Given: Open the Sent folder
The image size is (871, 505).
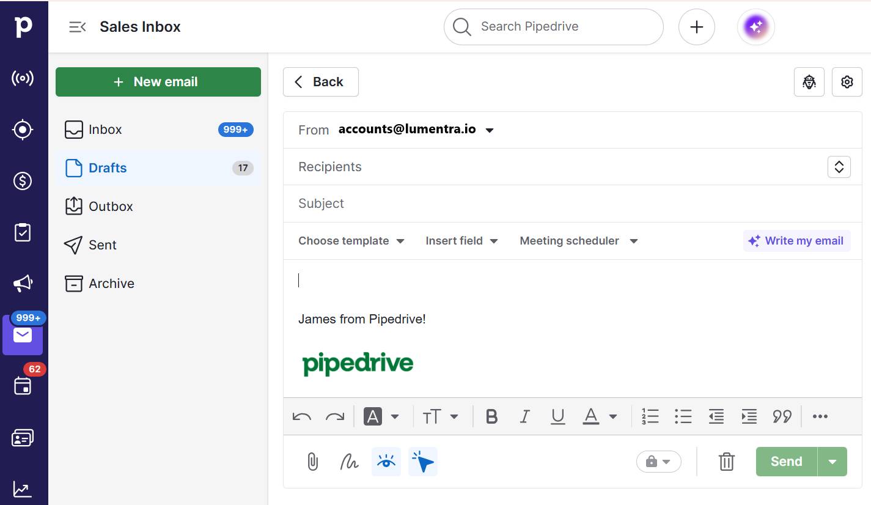Looking at the screenshot, I should [x=158, y=245].
